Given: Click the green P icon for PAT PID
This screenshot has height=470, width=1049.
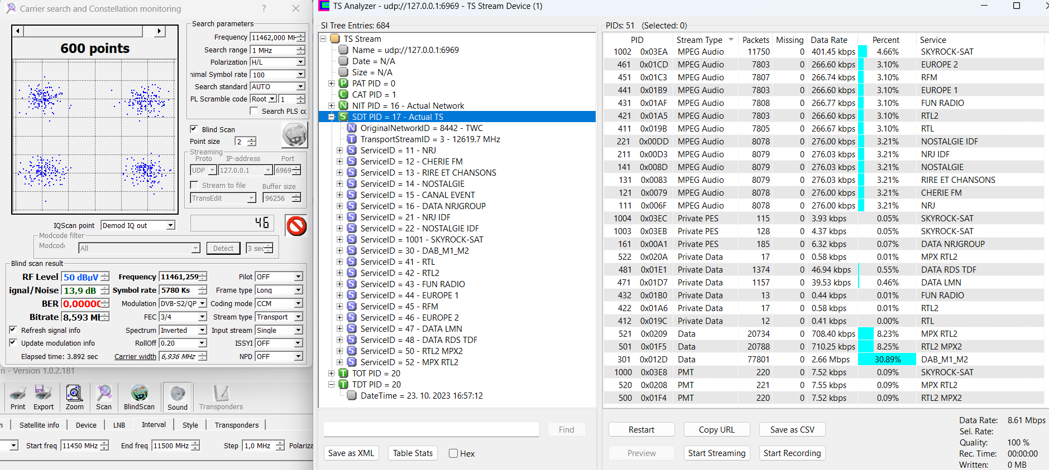Looking at the screenshot, I should [343, 84].
